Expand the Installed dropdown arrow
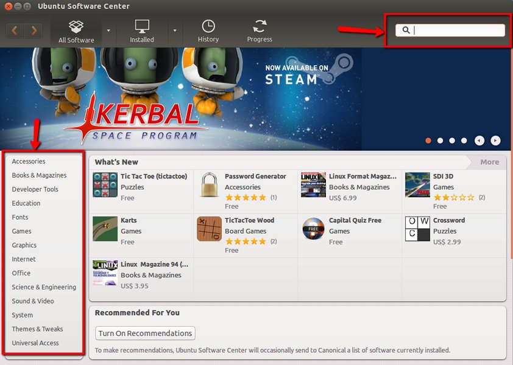Screen dimensions: 513x365 pos(175,30)
